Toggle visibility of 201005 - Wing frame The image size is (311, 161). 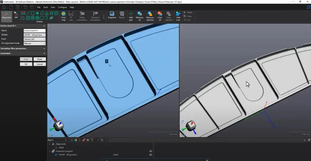click(x=150, y=155)
